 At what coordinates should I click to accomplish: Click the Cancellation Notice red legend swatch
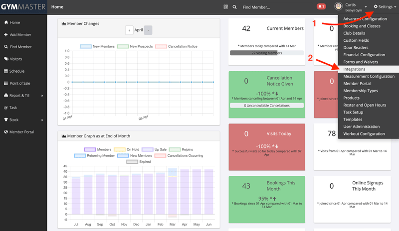click(x=161, y=46)
